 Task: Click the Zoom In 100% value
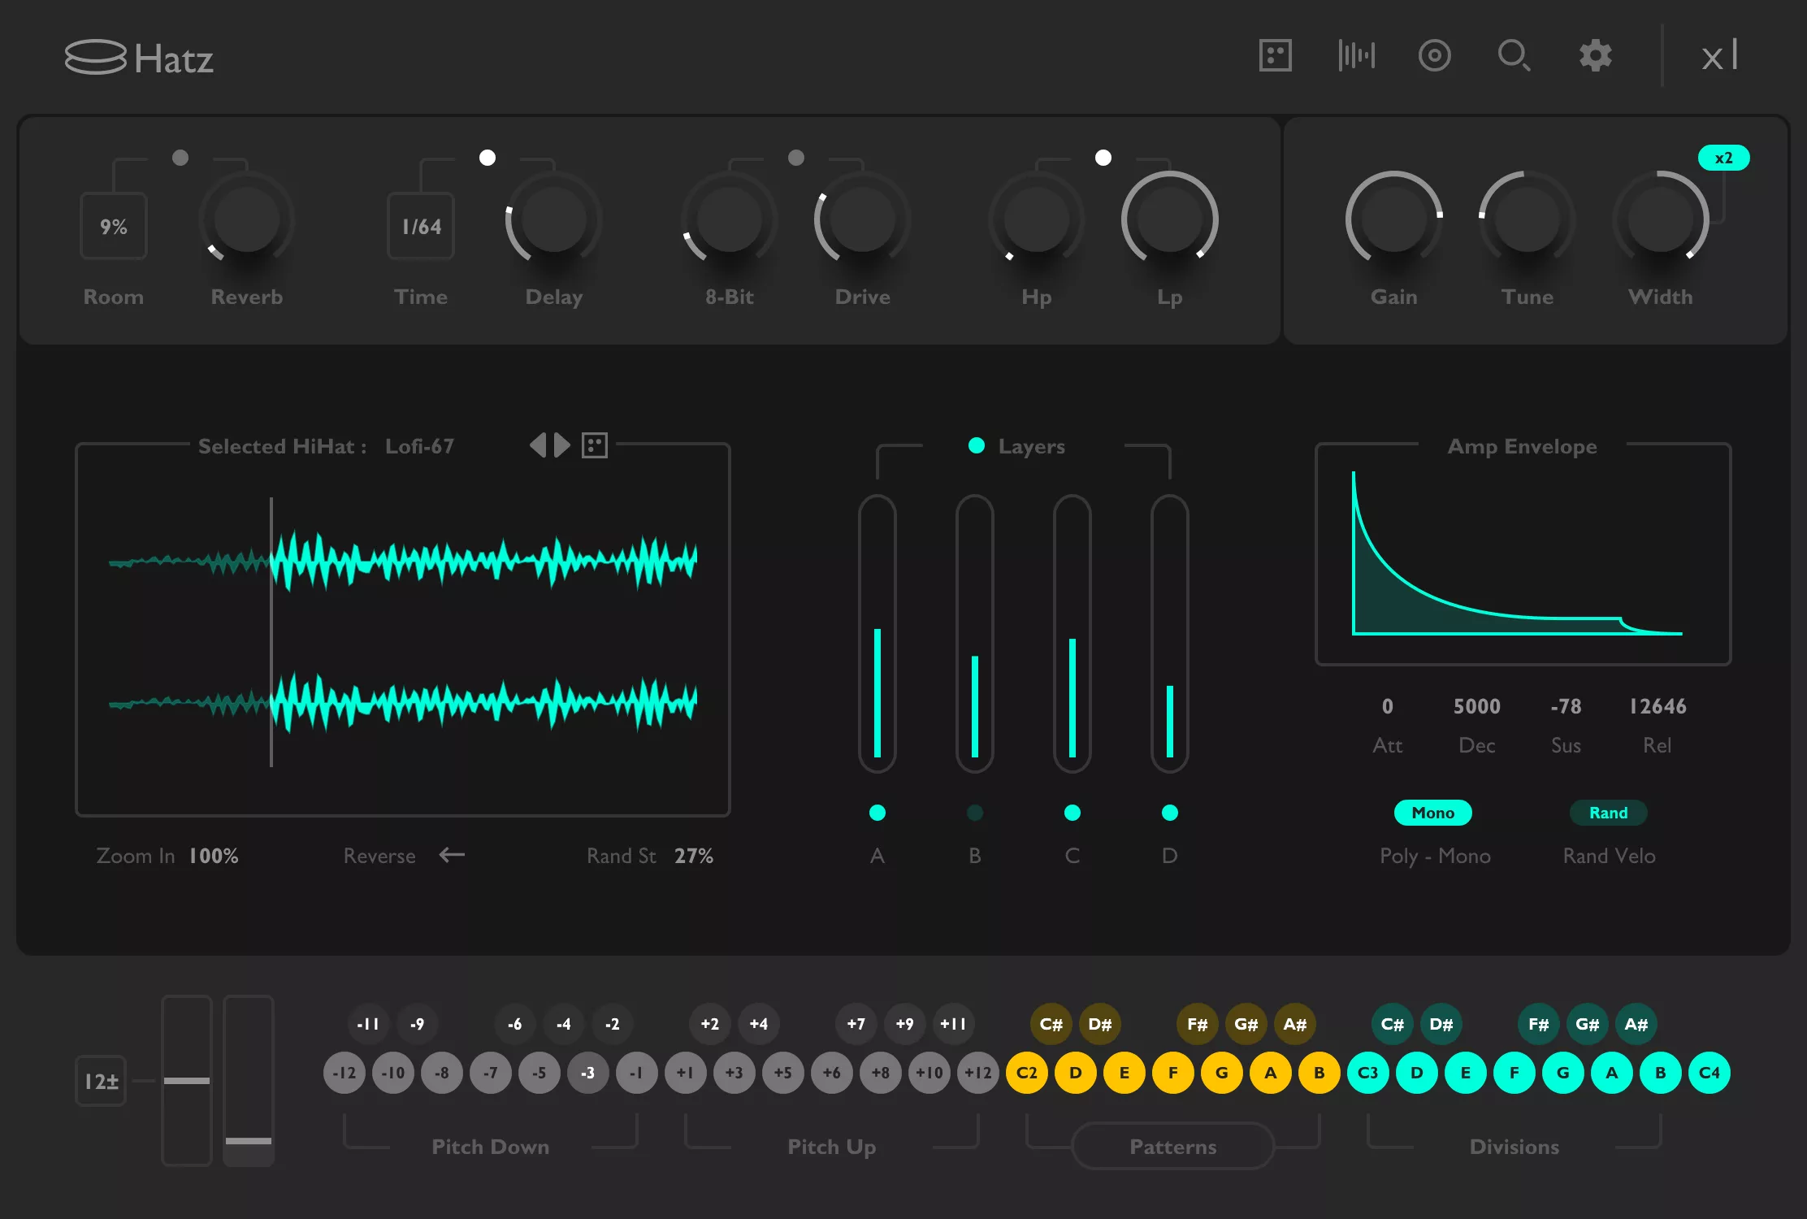click(212, 855)
